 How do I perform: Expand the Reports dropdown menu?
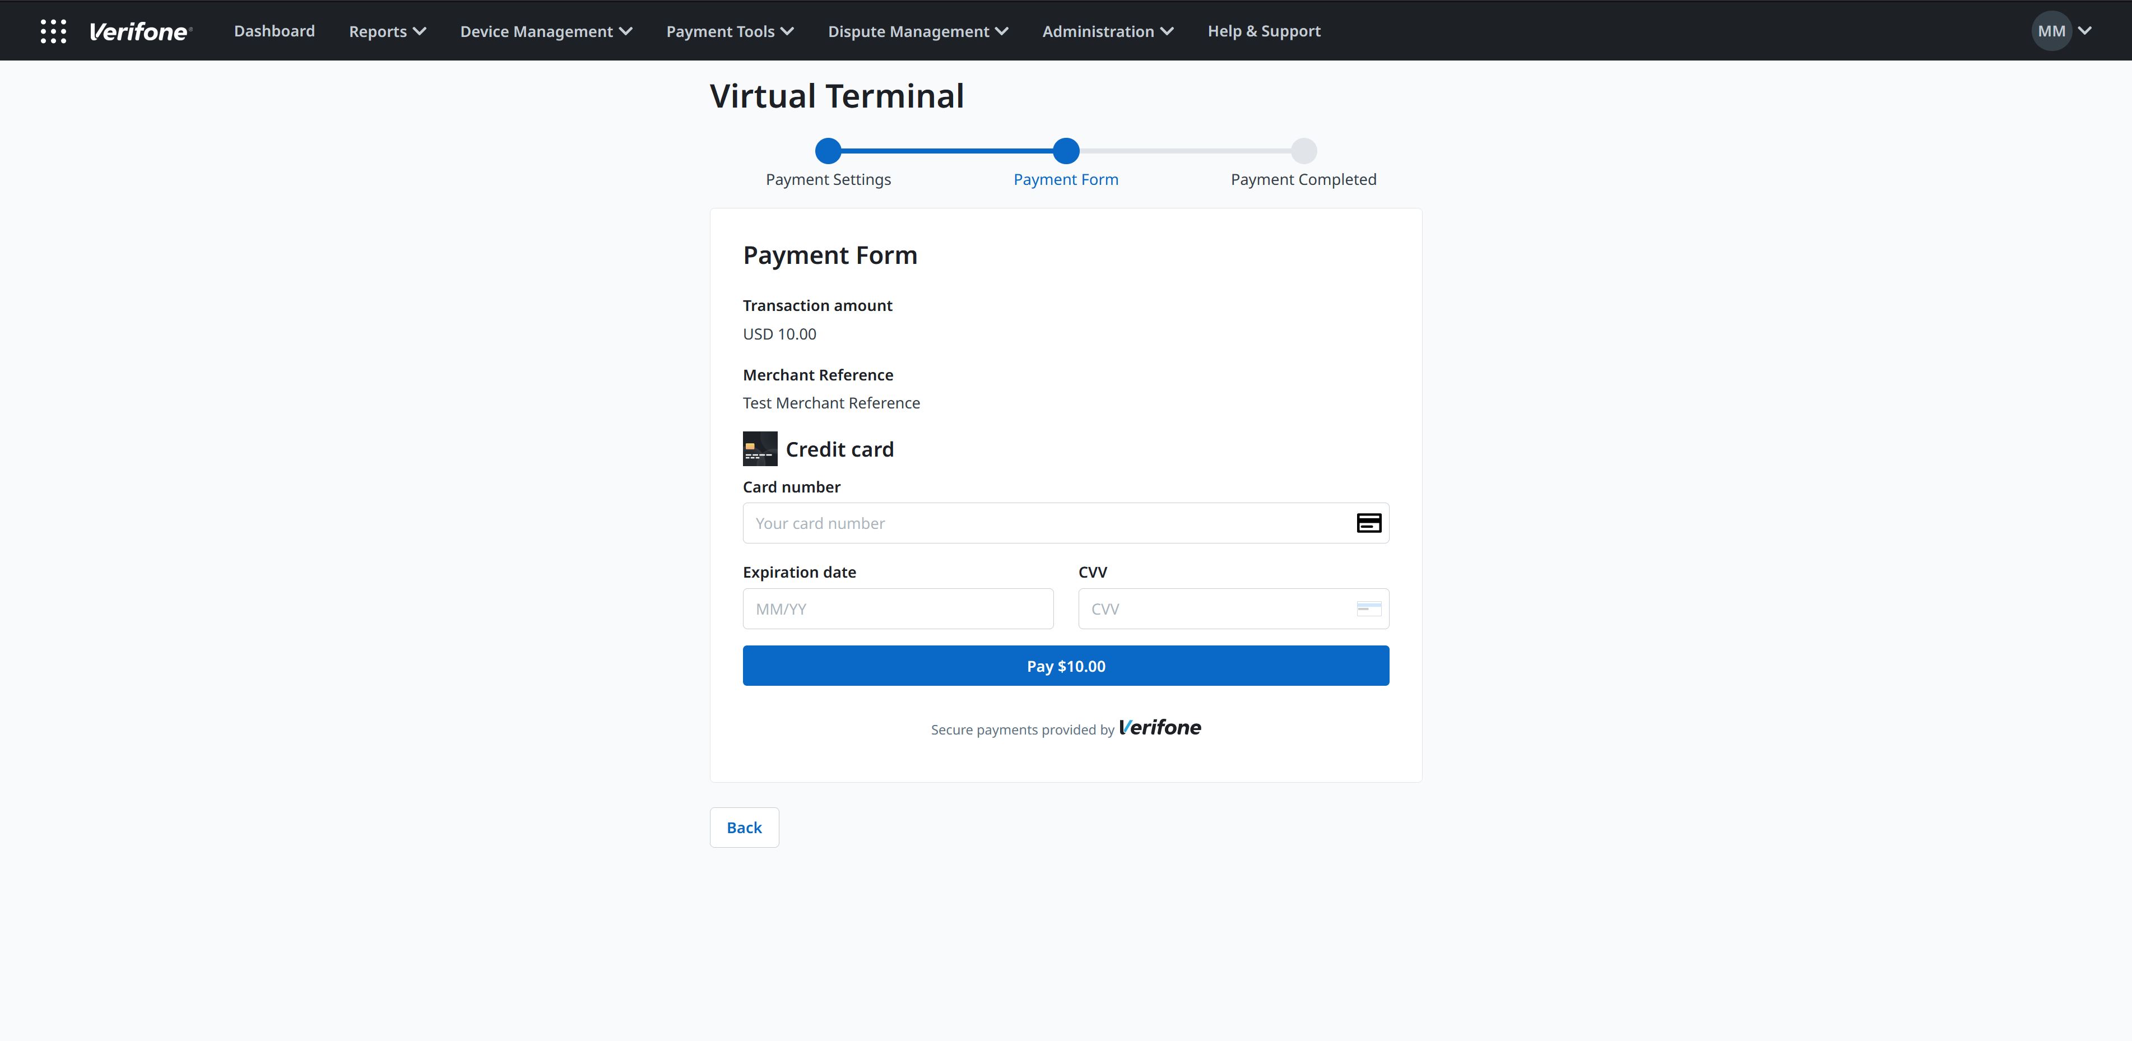[x=387, y=31]
